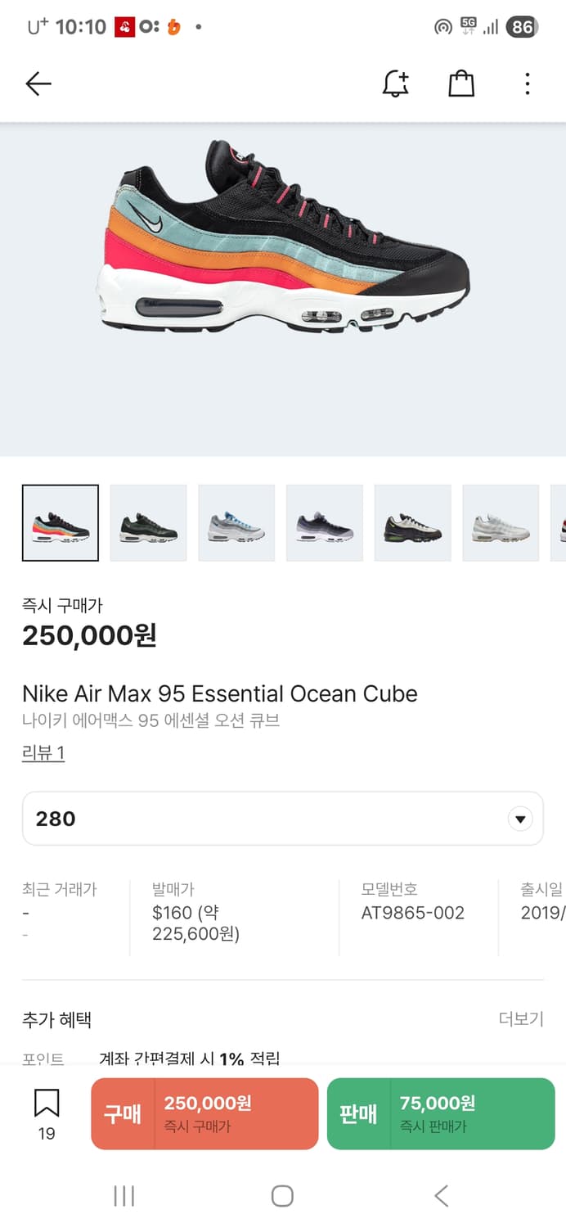Screen dimensions: 566x1228
Task: Select the dark green Air Max thumbnail
Action: pos(148,523)
